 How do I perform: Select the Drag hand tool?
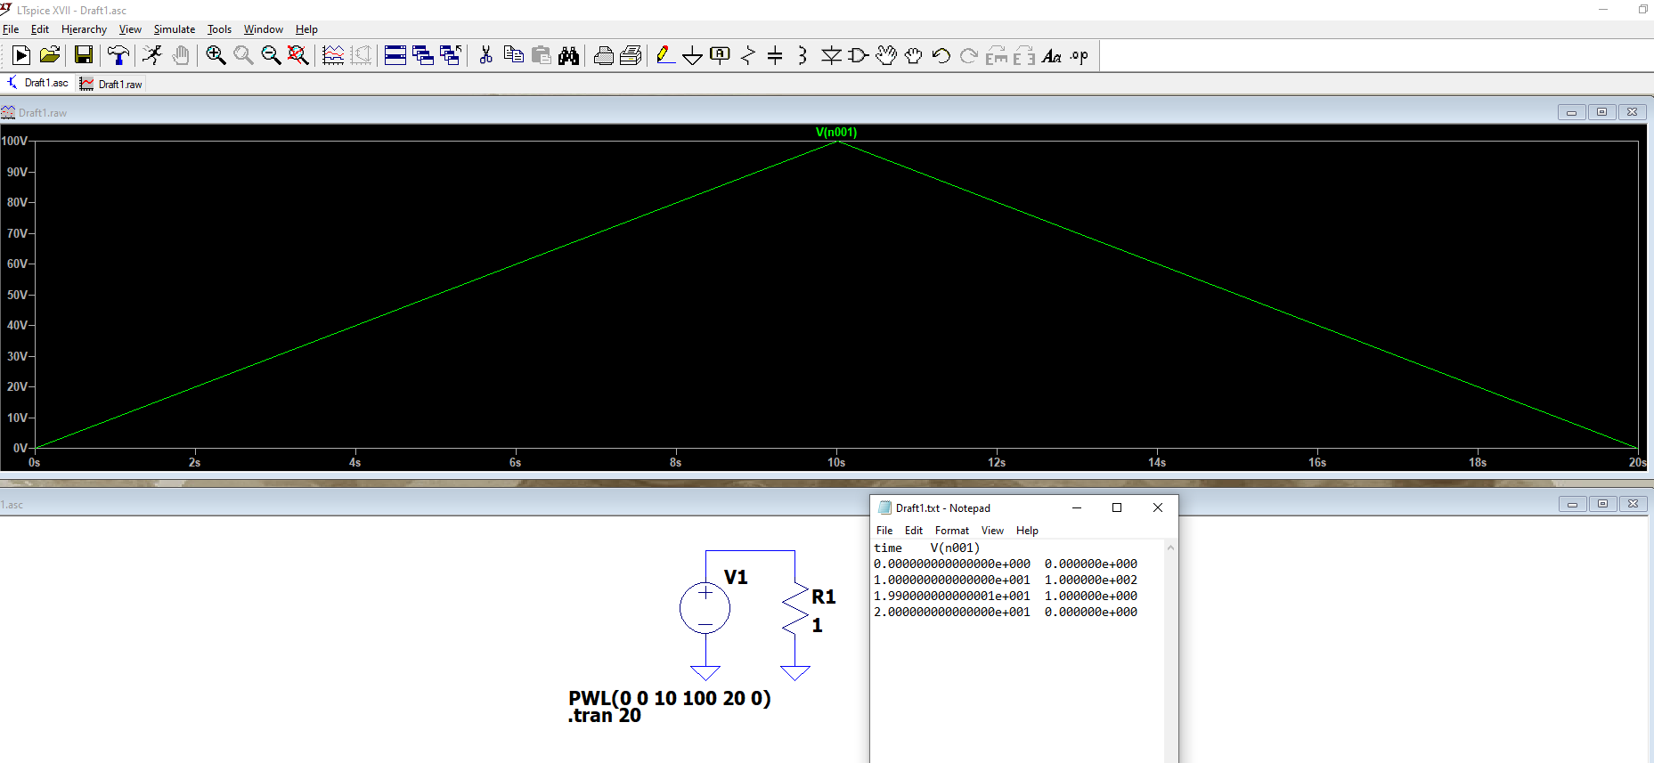[x=914, y=56]
